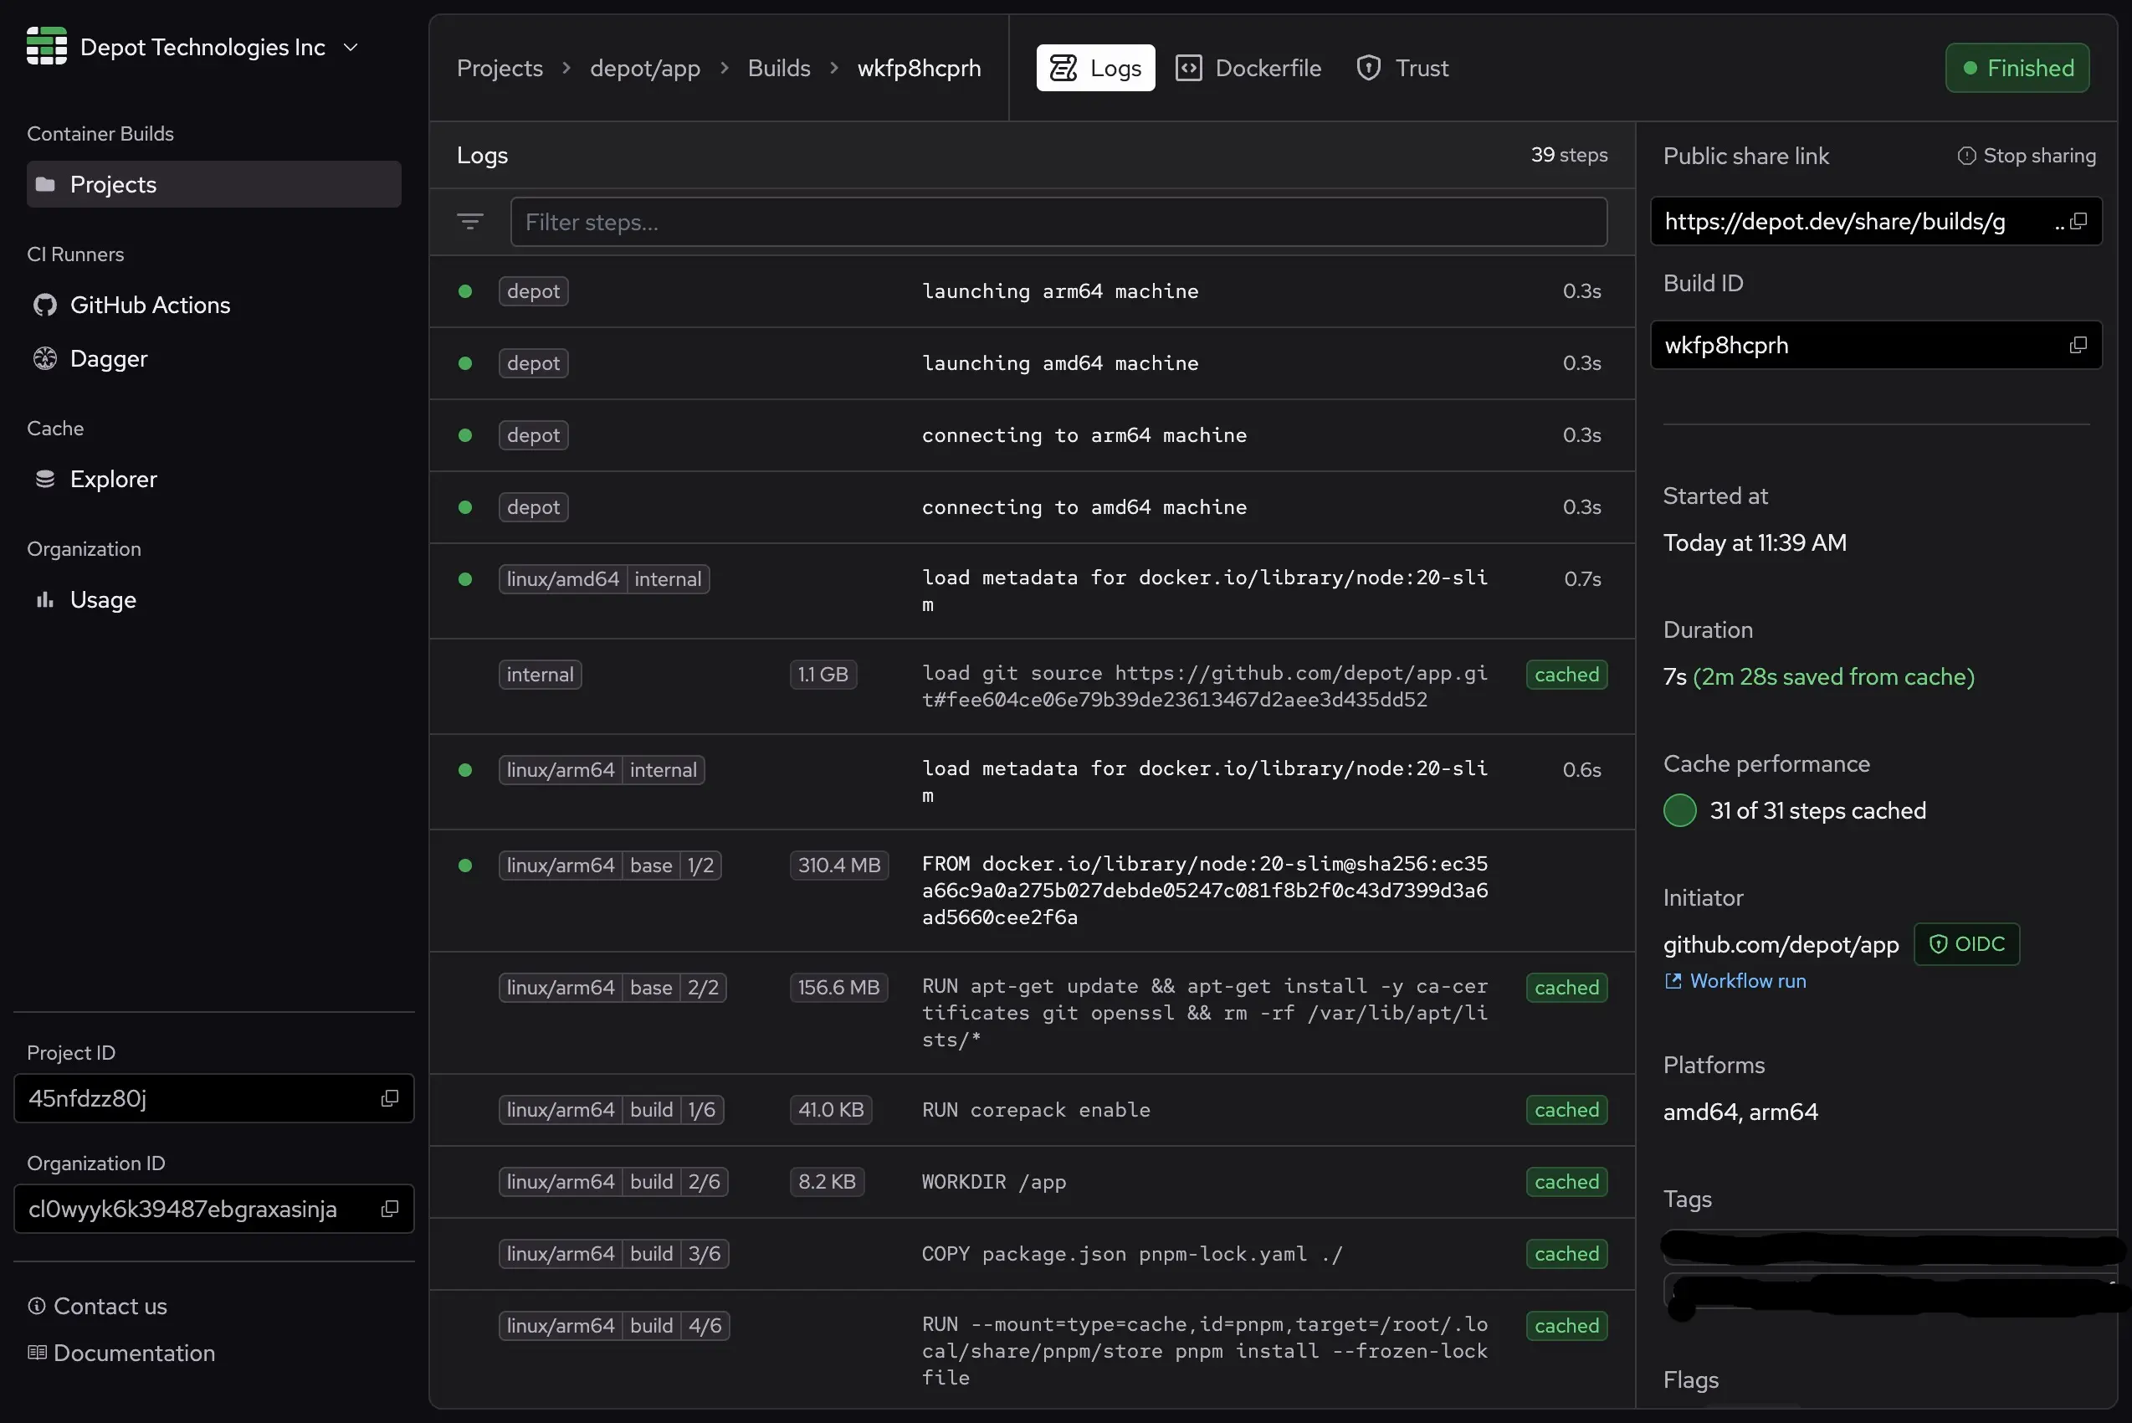Stop sharing the public link

[x=2027, y=156]
